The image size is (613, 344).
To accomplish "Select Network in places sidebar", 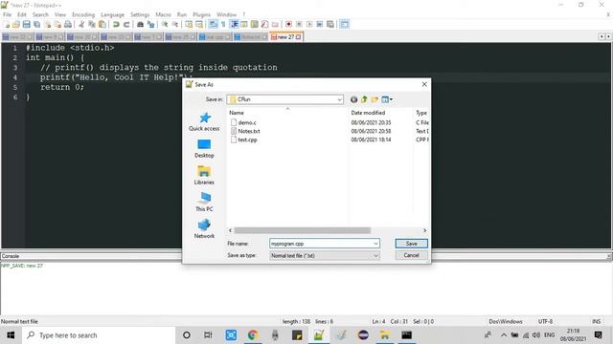I will point(204,229).
